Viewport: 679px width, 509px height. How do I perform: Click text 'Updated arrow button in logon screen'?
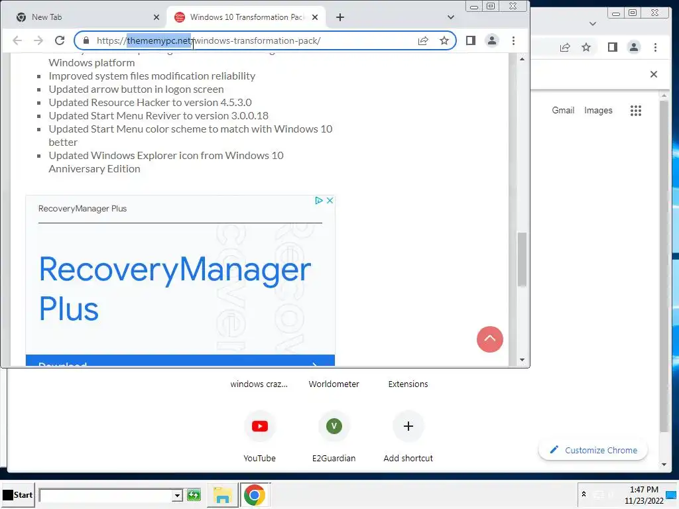(x=136, y=89)
